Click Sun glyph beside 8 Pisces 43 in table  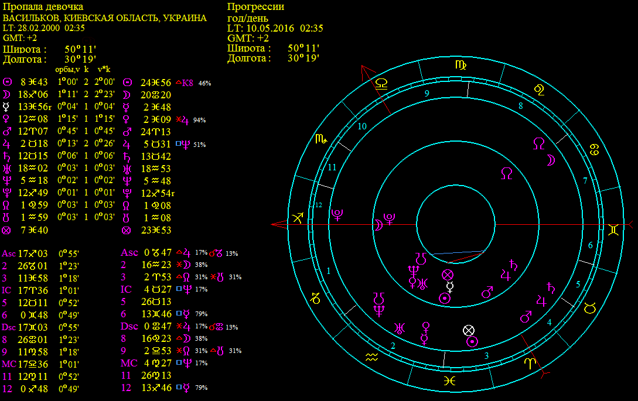coord(7,82)
